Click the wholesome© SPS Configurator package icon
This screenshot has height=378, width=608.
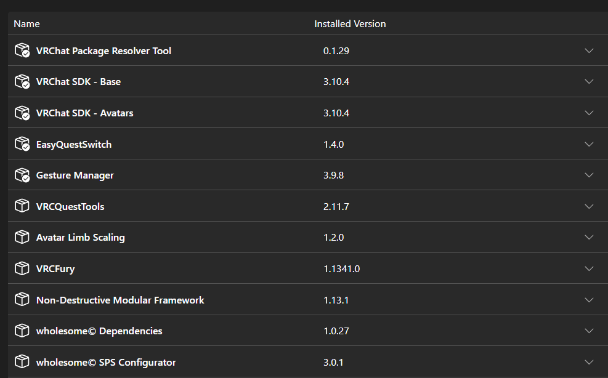point(22,362)
